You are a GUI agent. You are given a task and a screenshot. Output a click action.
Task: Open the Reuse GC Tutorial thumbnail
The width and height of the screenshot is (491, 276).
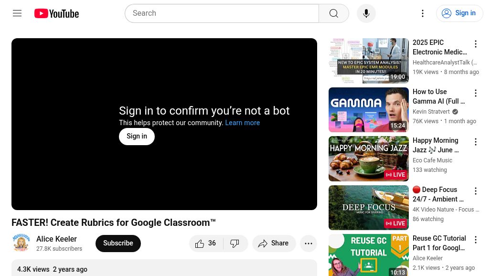(x=369, y=255)
